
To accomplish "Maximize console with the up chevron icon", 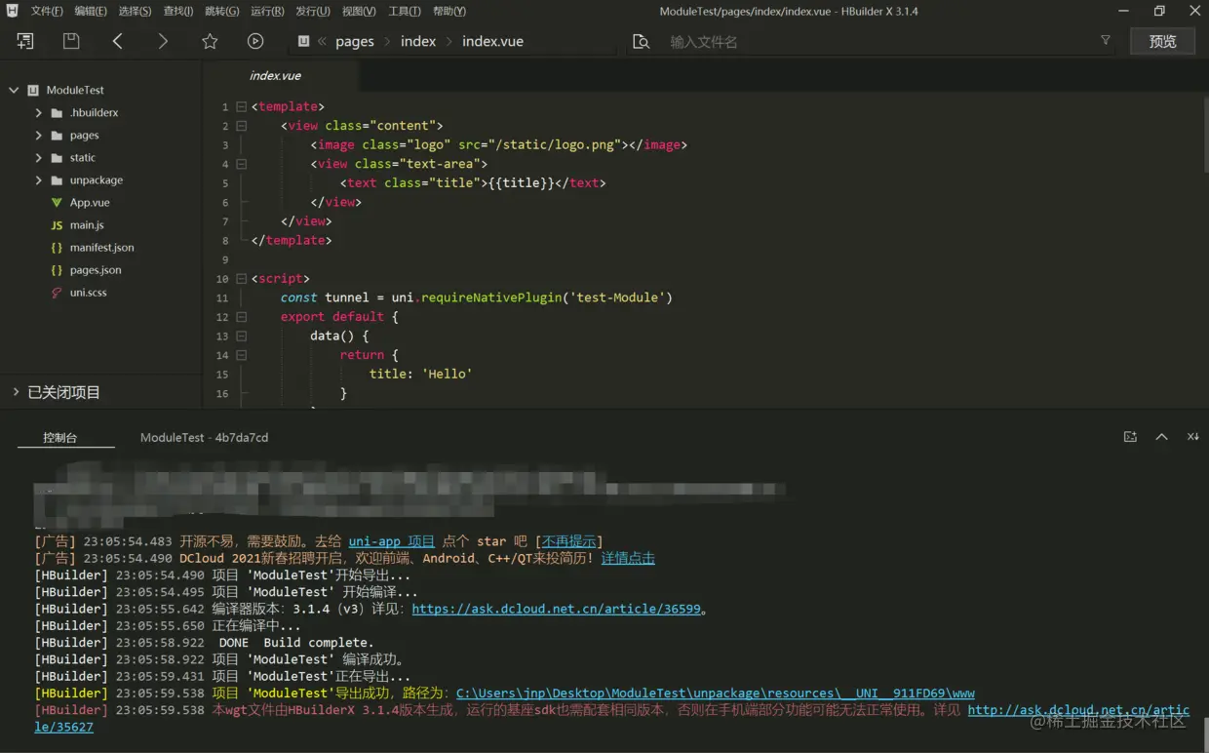I will pyautogui.click(x=1161, y=437).
